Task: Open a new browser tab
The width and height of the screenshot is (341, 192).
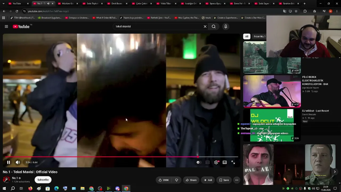Action: 305,4
